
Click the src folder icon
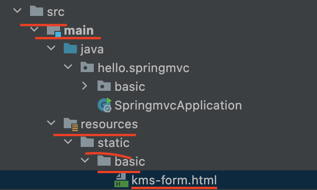pos(37,11)
